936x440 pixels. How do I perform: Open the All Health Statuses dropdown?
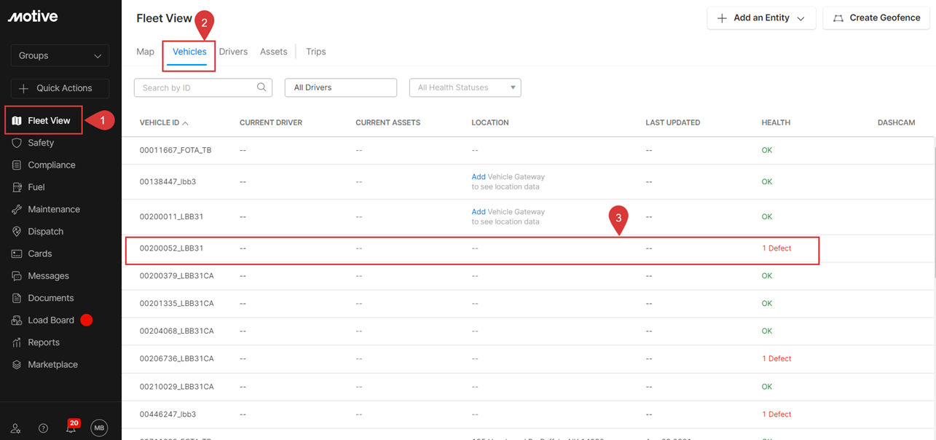[465, 87]
